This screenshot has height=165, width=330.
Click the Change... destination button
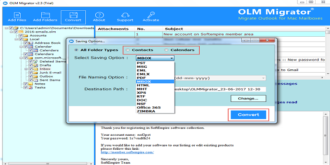248,98
